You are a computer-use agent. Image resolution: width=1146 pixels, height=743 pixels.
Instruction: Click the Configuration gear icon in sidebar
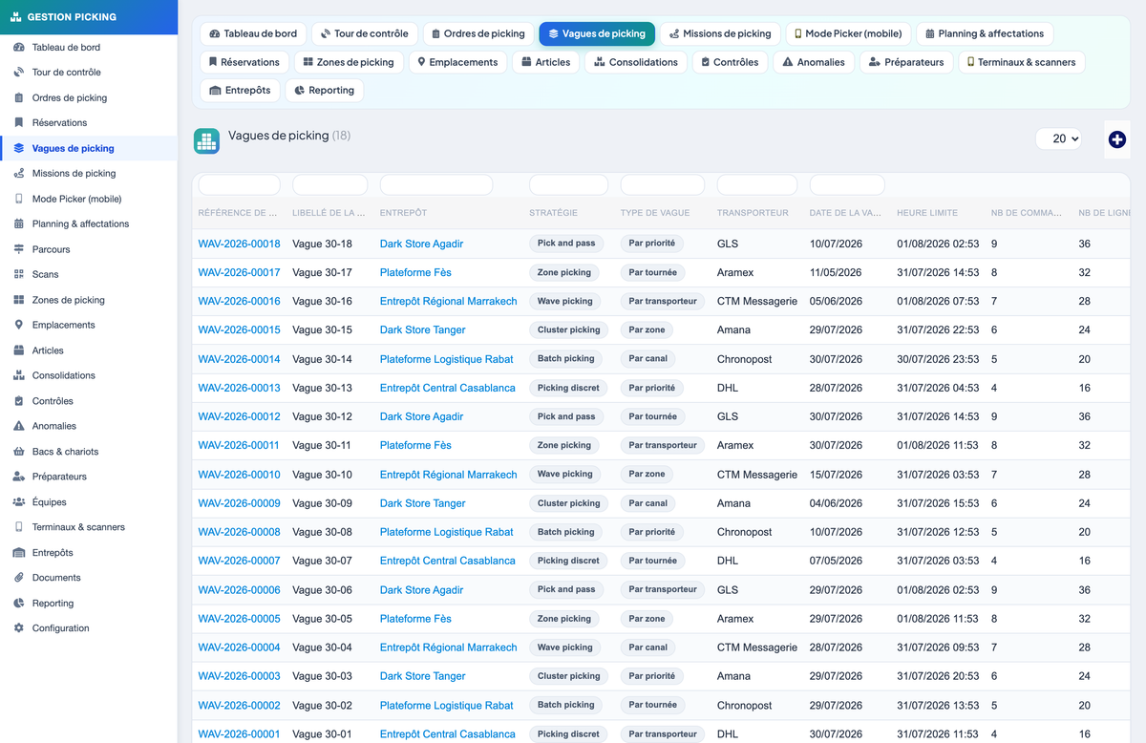(x=19, y=628)
